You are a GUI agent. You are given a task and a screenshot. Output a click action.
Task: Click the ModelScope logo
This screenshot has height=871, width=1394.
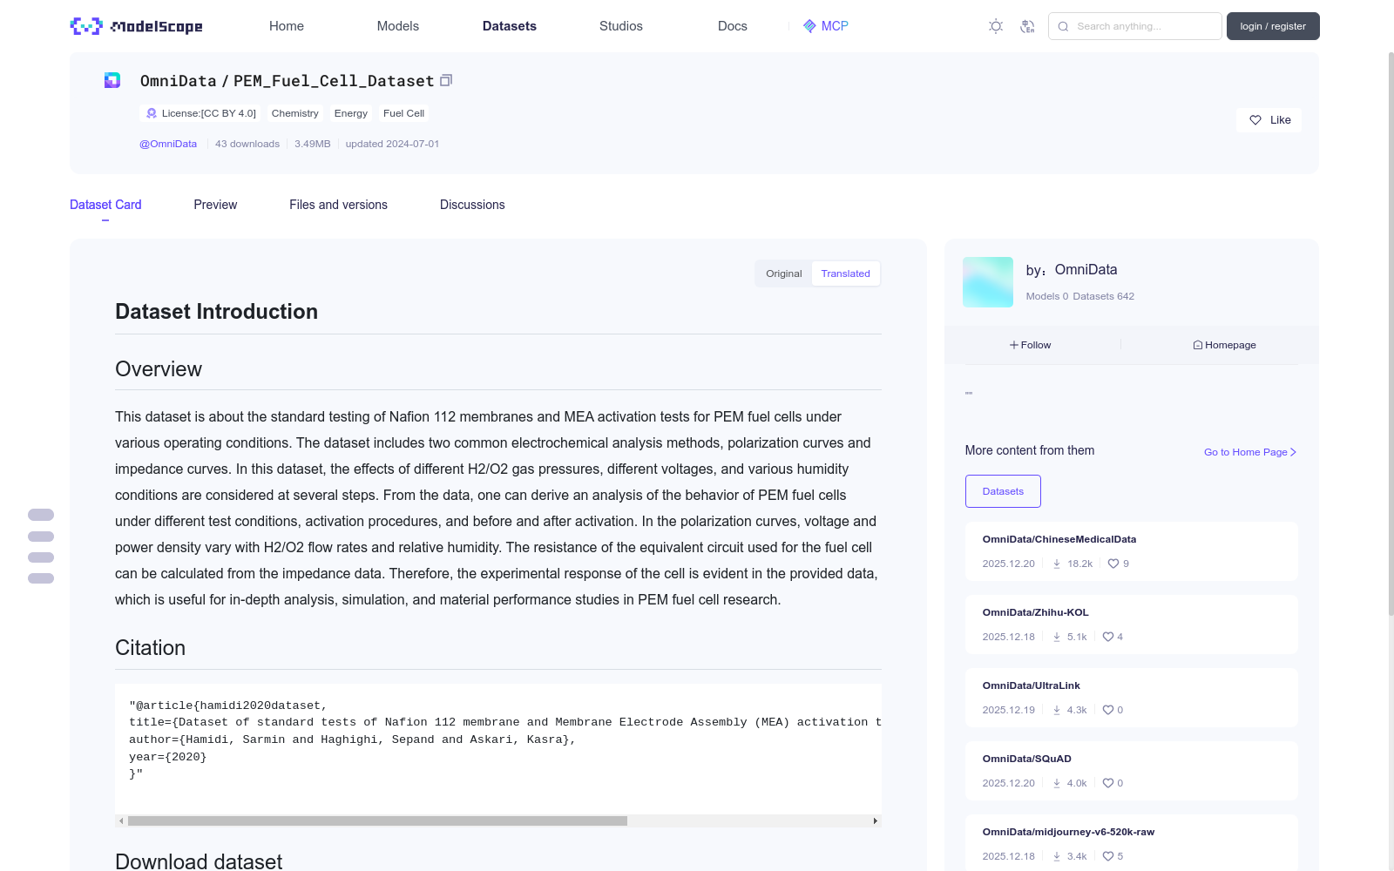136,26
